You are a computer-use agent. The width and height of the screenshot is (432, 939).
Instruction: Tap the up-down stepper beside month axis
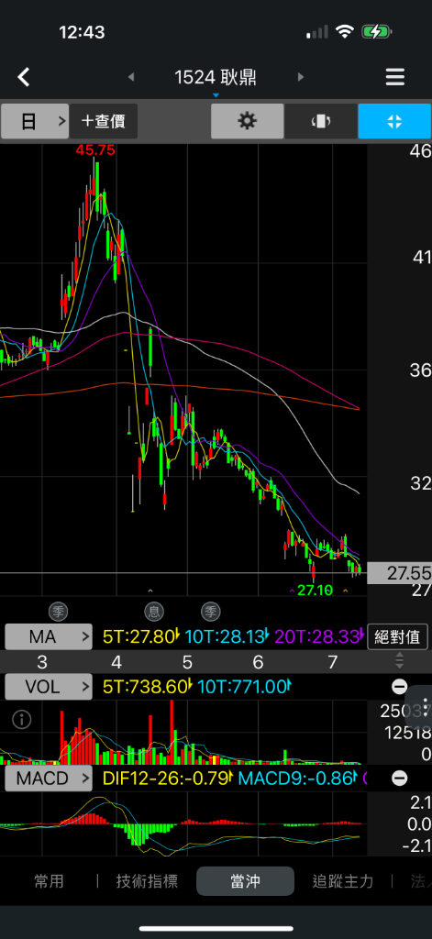tap(400, 661)
